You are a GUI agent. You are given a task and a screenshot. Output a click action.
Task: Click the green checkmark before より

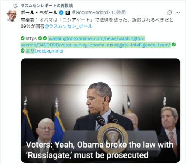22,51
